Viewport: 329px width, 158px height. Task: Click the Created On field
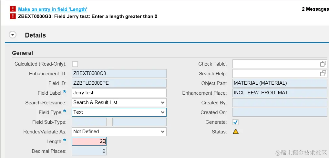point(280,112)
